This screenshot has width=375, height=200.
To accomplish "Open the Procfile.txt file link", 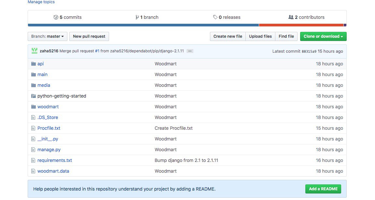I will click(x=49, y=128).
